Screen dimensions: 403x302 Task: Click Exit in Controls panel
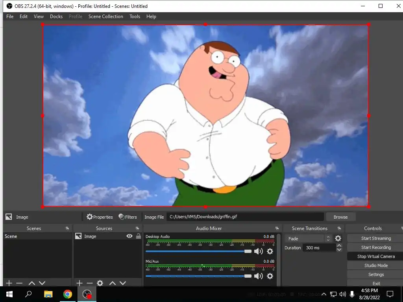coord(376,283)
